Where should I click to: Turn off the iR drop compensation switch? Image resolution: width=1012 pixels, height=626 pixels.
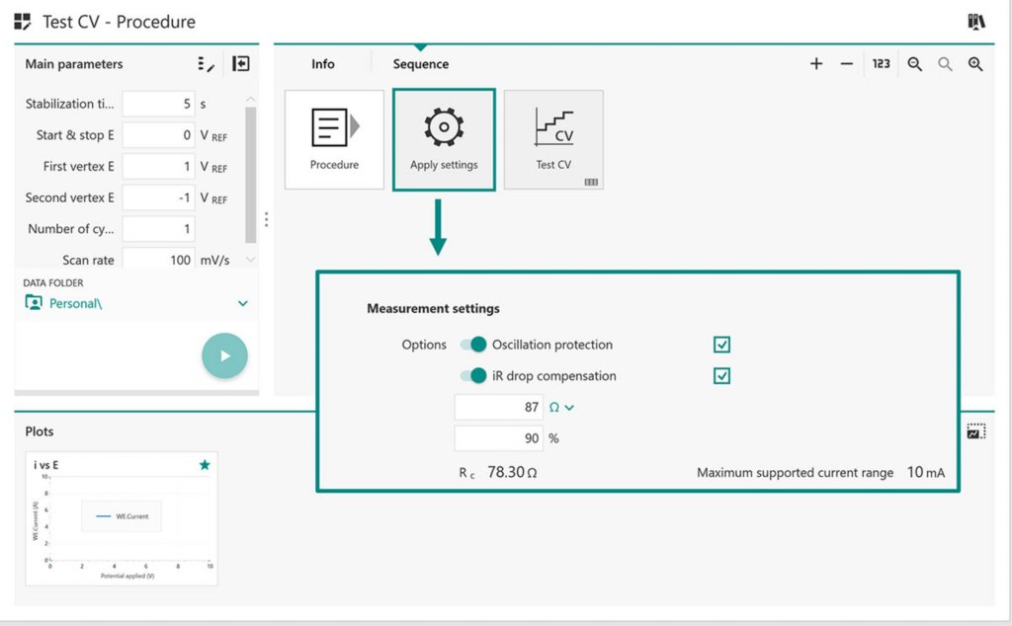click(473, 375)
